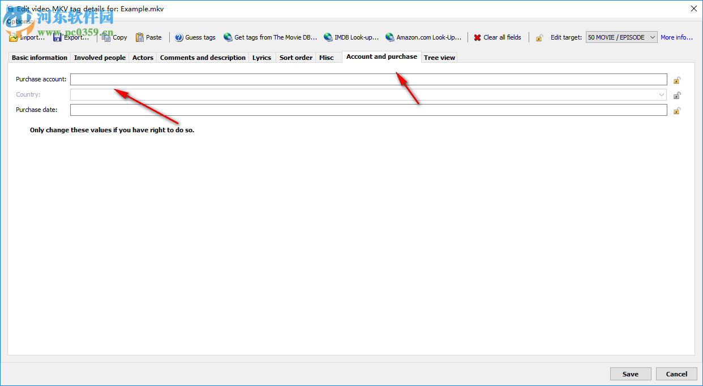Save the MKV tag changes
Screen dimensions: 703x386
[x=630, y=374]
